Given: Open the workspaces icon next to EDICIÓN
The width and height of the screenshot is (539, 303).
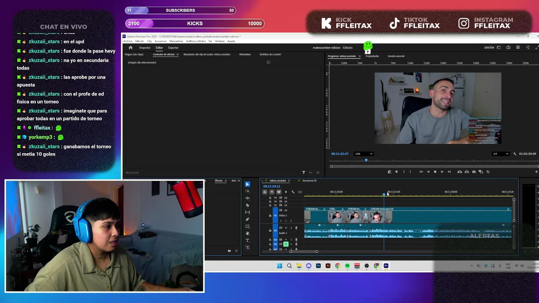Looking at the screenshot, I should [499, 48].
